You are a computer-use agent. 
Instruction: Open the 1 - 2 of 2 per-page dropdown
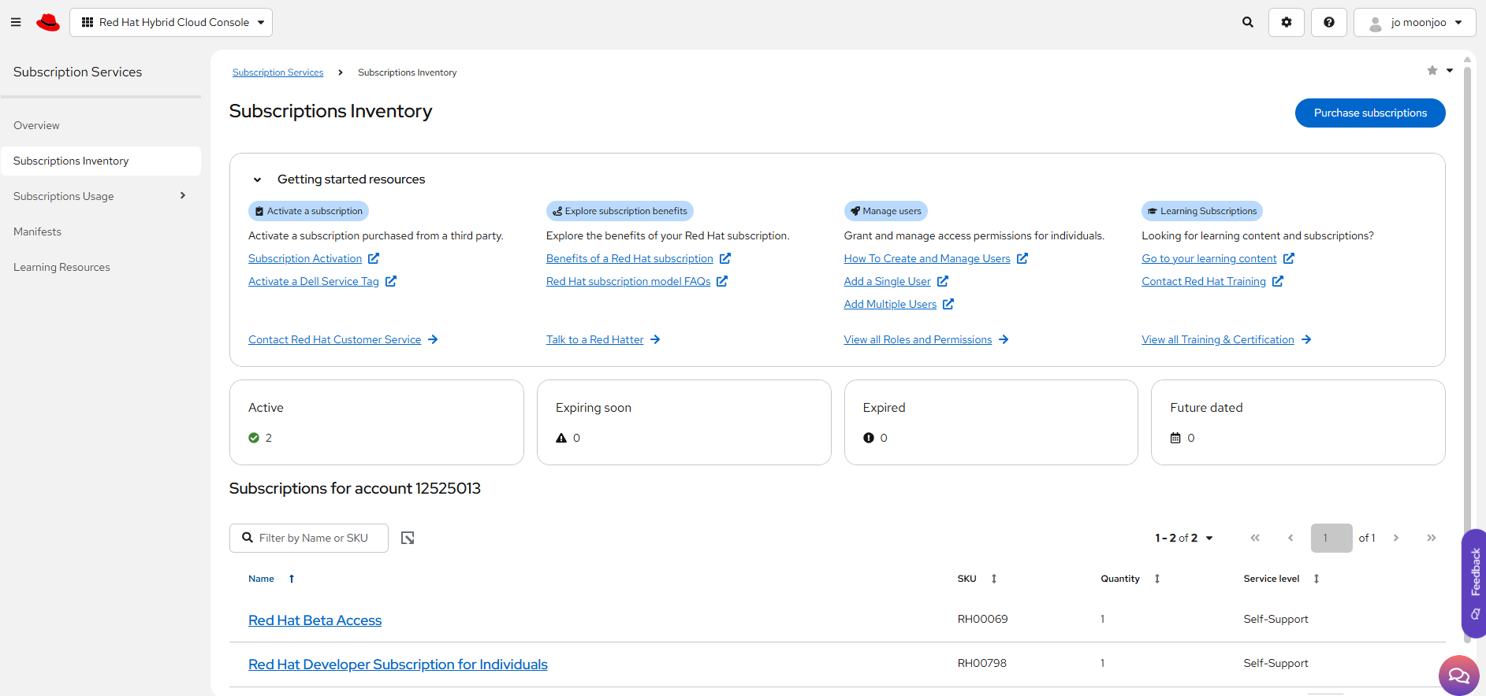tap(1184, 538)
